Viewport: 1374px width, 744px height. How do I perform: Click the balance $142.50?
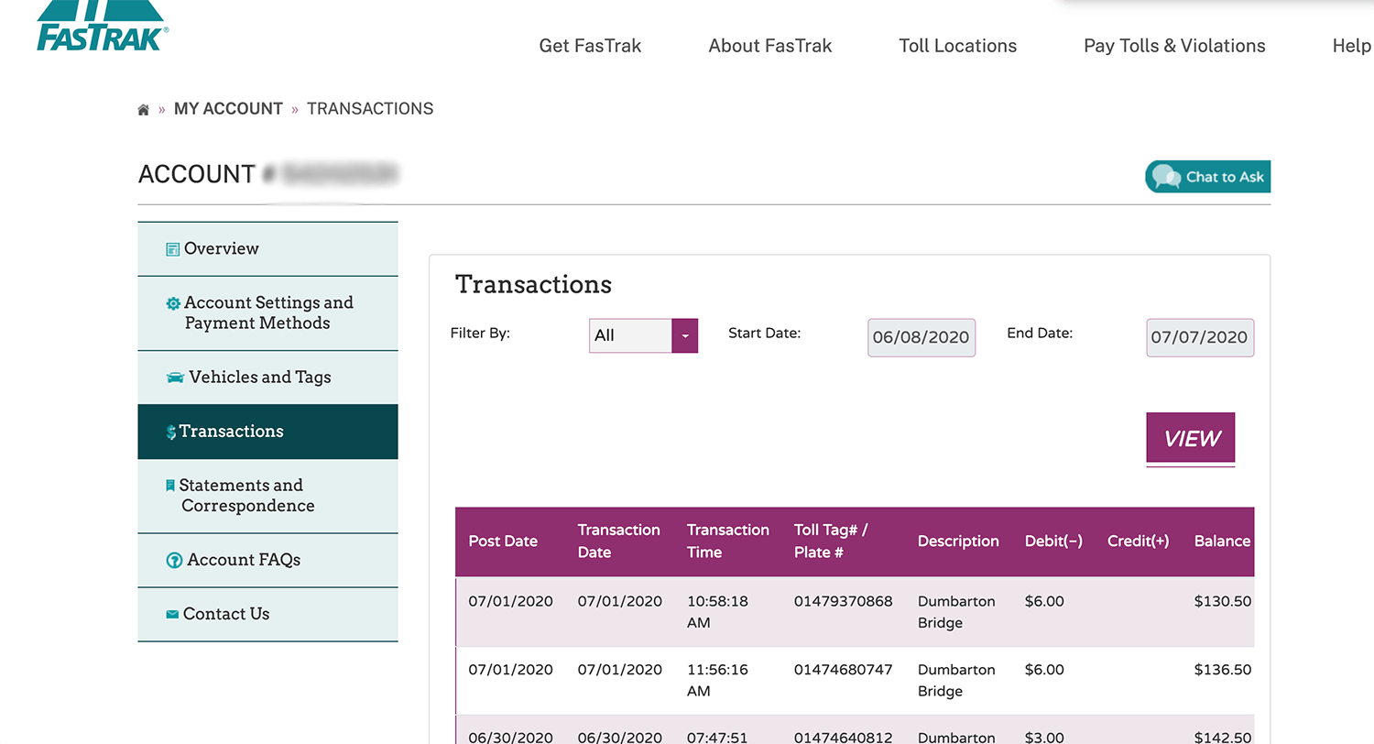click(x=1223, y=738)
